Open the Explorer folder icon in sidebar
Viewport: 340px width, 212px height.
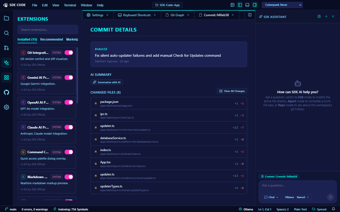[7, 18]
